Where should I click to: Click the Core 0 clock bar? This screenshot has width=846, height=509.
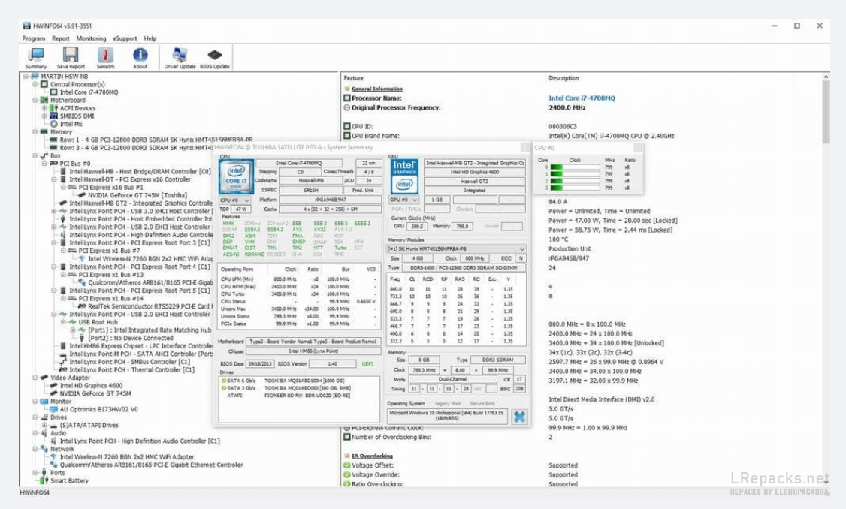click(575, 167)
